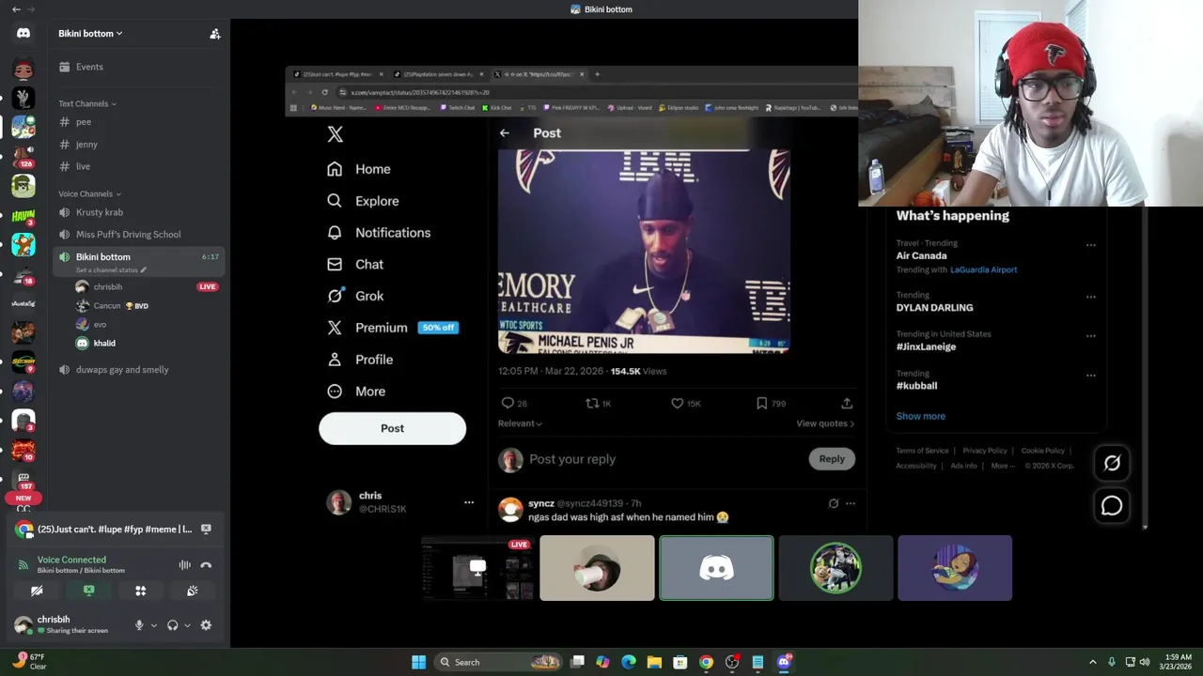Click the reply count icon showing 26
This screenshot has height=676, width=1203.
point(508,403)
